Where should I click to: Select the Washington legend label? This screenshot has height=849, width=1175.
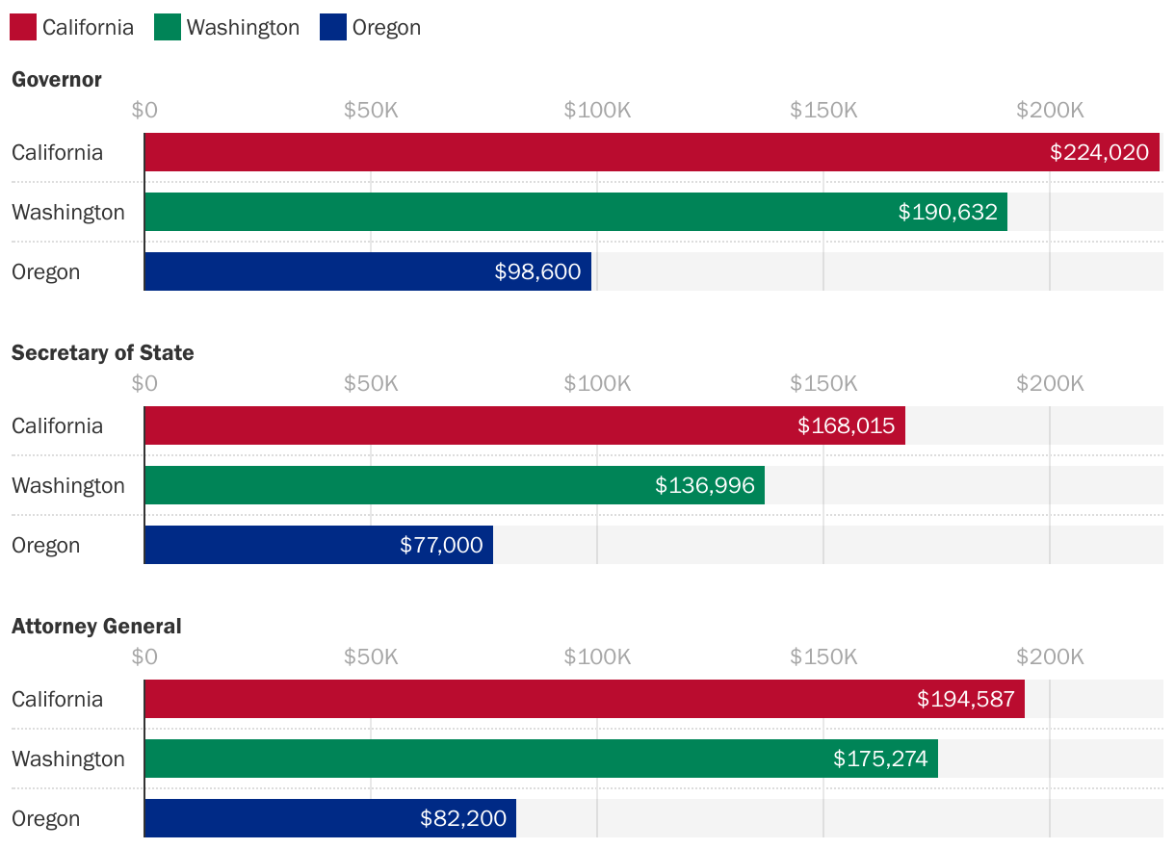(243, 27)
